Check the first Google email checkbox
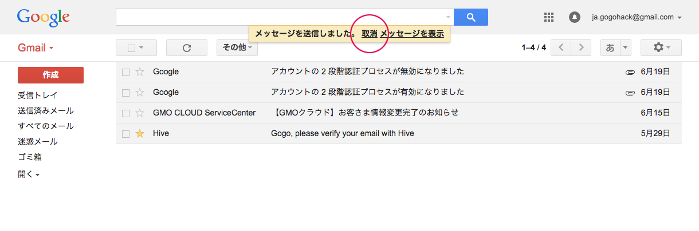 (125, 72)
